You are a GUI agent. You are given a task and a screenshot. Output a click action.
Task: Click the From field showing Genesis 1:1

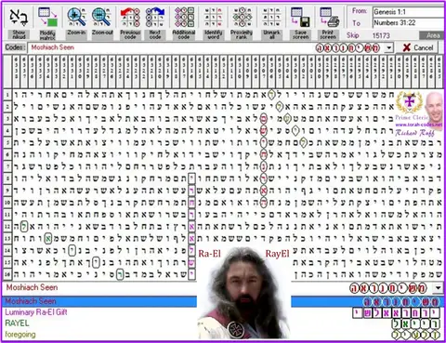(x=408, y=12)
